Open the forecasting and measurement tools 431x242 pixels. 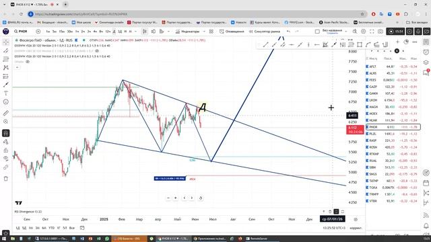pos(6,76)
